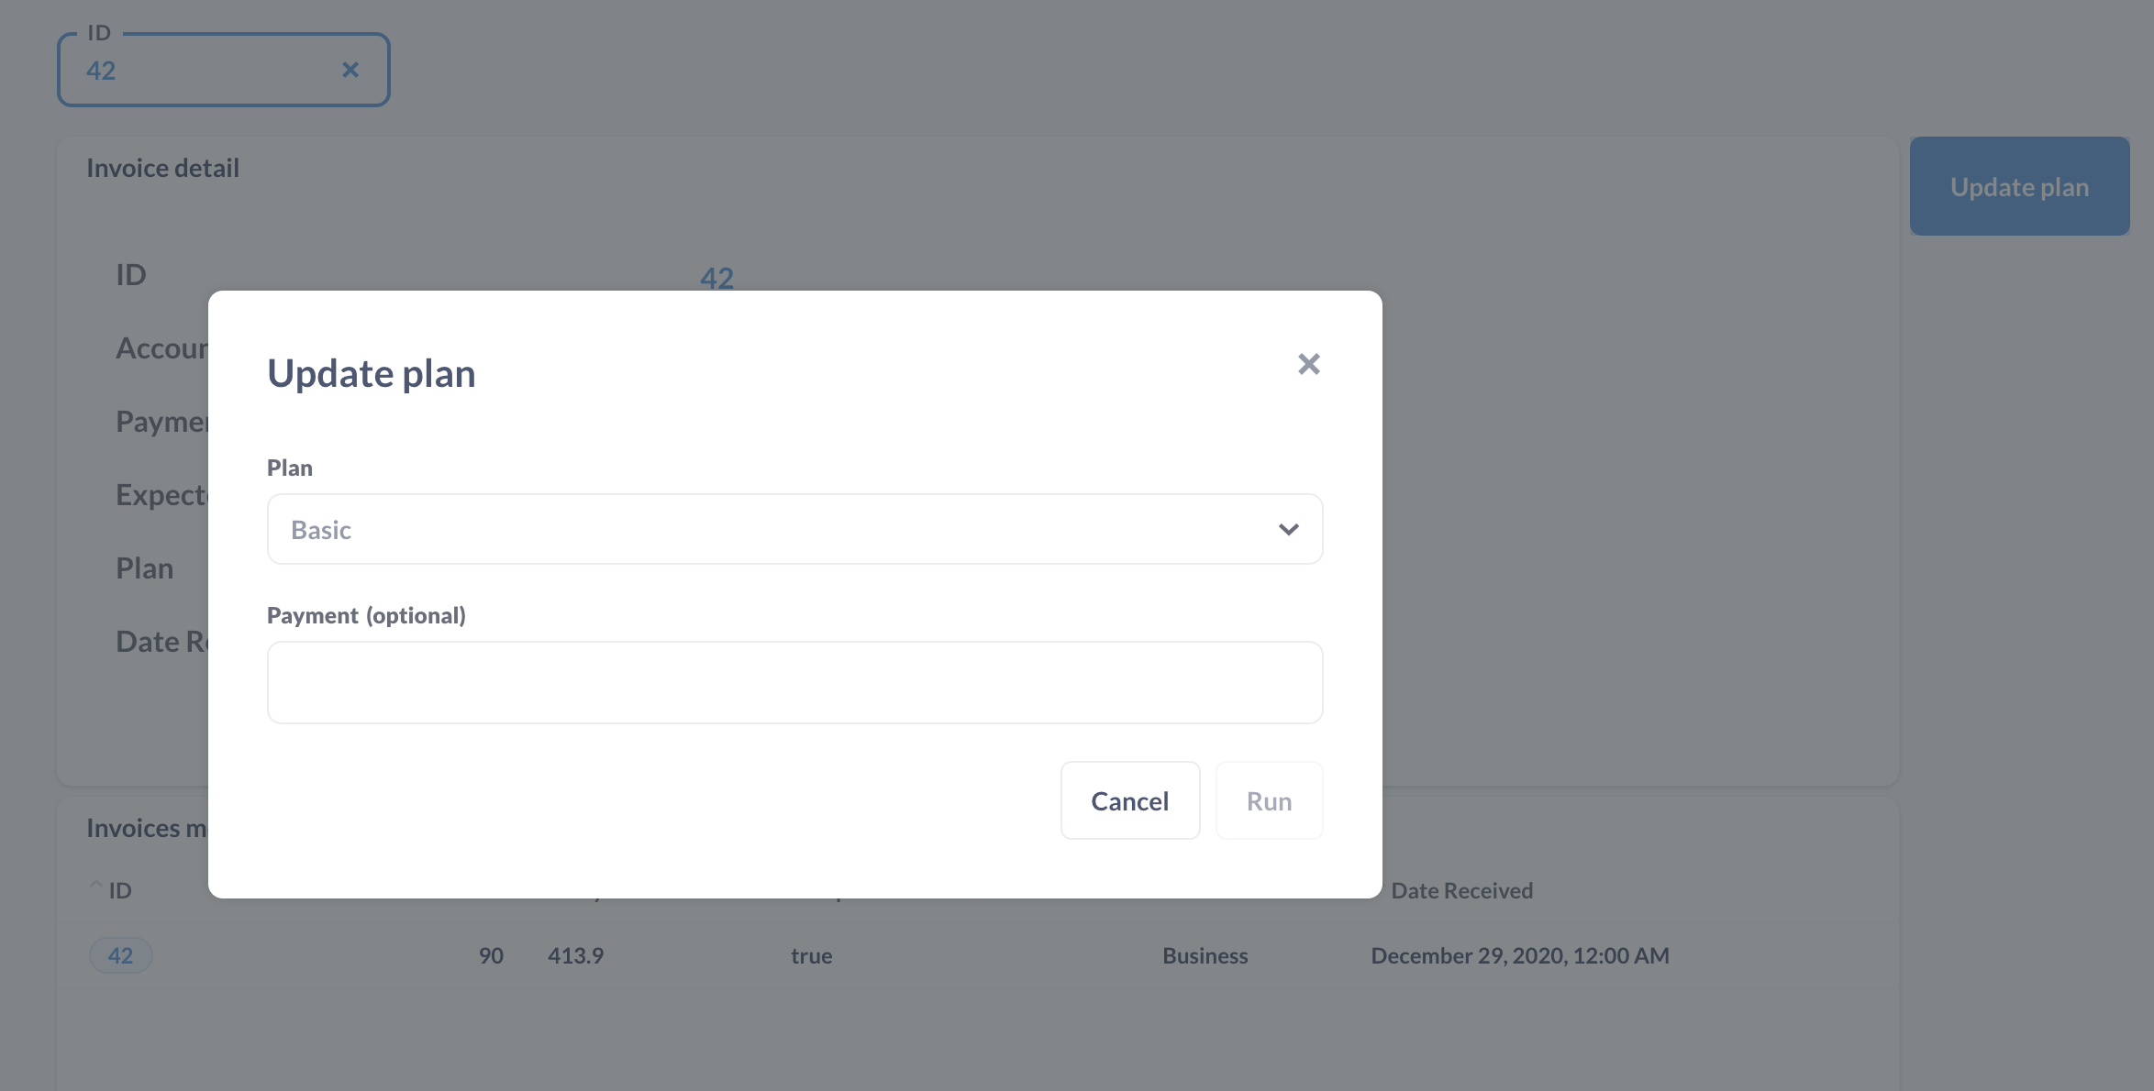Click the blue Update plan button
The height and width of the screenshot is (1091, 2154).
coord(2018,187)
